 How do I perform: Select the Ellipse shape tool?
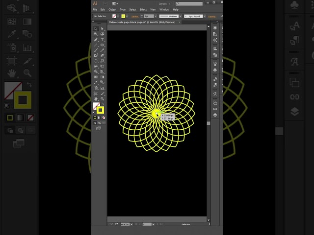pos(103,45)
